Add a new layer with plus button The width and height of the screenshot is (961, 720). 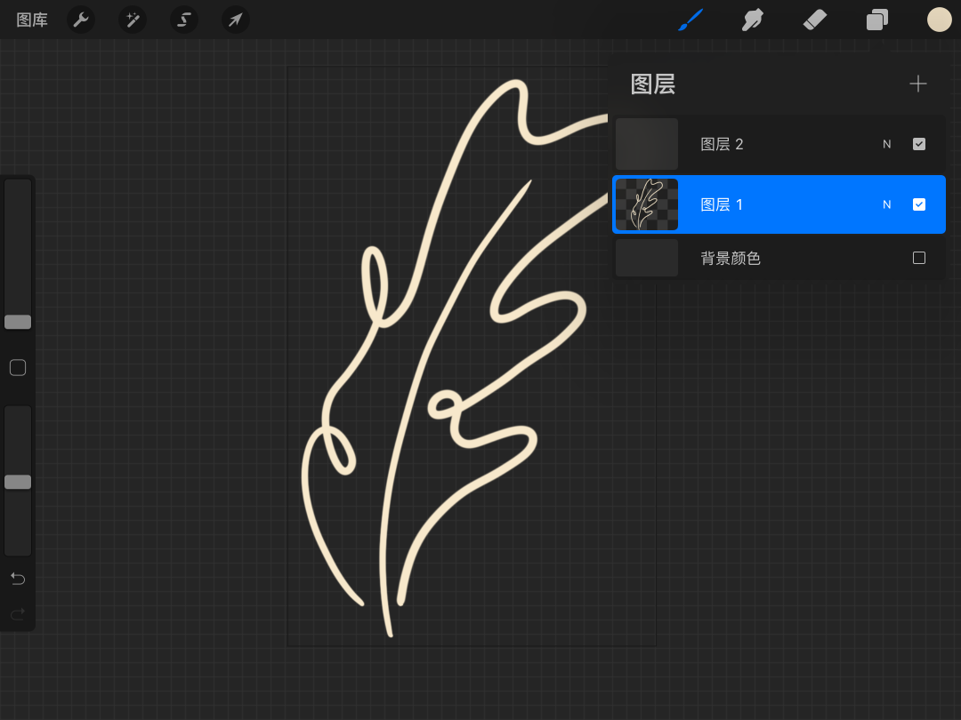[918, 84]
